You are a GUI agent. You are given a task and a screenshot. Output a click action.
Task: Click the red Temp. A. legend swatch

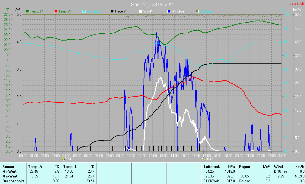(56, 11)
